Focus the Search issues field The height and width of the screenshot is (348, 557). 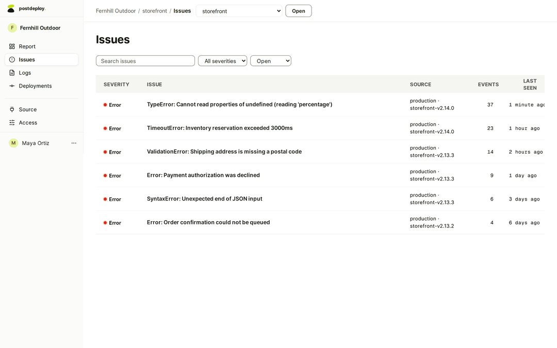(145, 61)
